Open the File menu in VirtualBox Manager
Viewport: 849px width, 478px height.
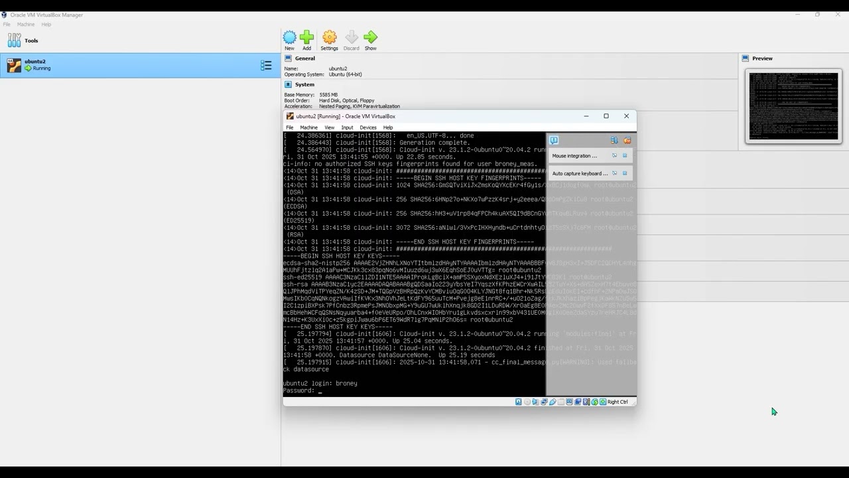(7, 25)
